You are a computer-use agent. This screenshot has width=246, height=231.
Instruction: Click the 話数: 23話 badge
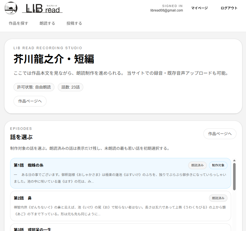pyautogui.click(x=70, y=87)
